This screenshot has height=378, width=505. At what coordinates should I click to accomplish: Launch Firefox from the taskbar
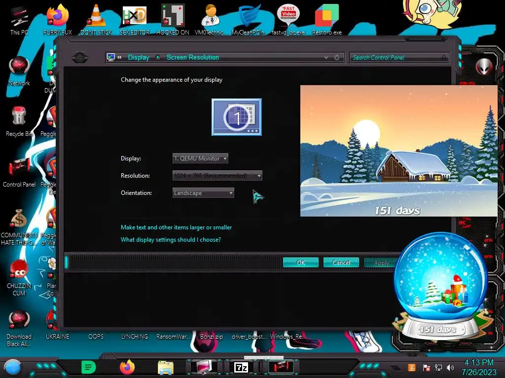[127, 367]
